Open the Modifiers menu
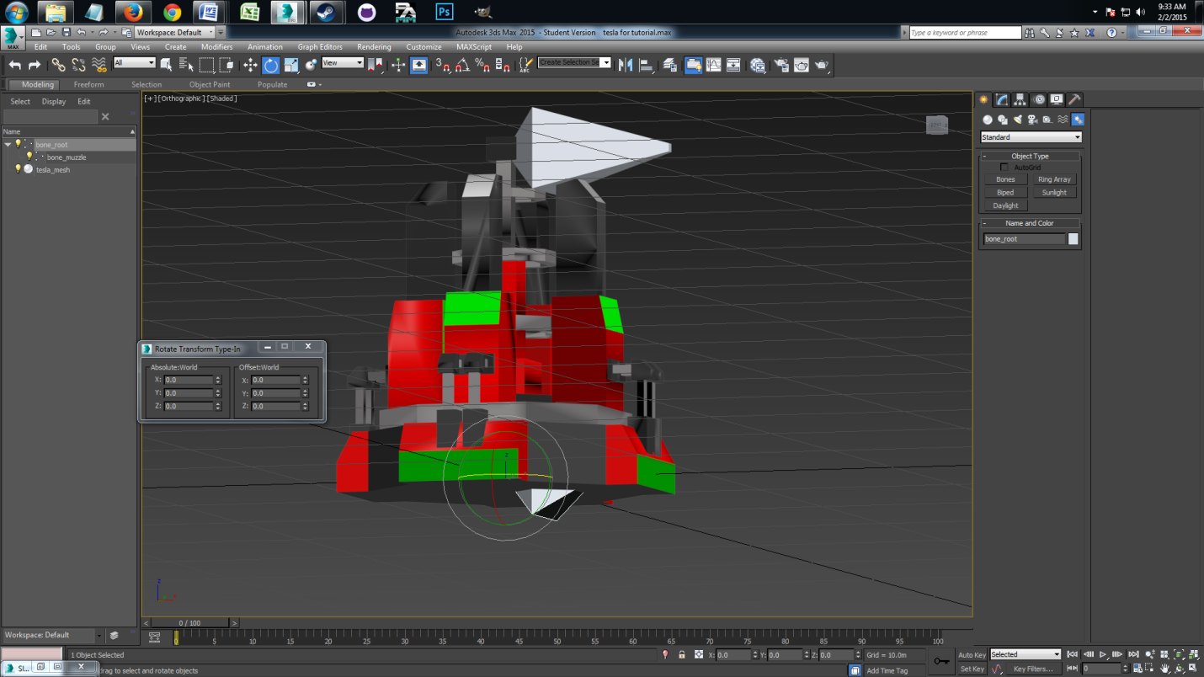Screen dimensions: 1204x677 click(216, 47)
